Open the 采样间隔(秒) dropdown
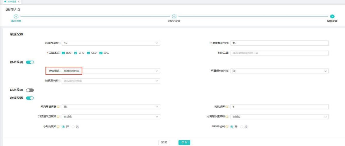Image resolution: width=345 pixels, height=146 pixels. 111,43
